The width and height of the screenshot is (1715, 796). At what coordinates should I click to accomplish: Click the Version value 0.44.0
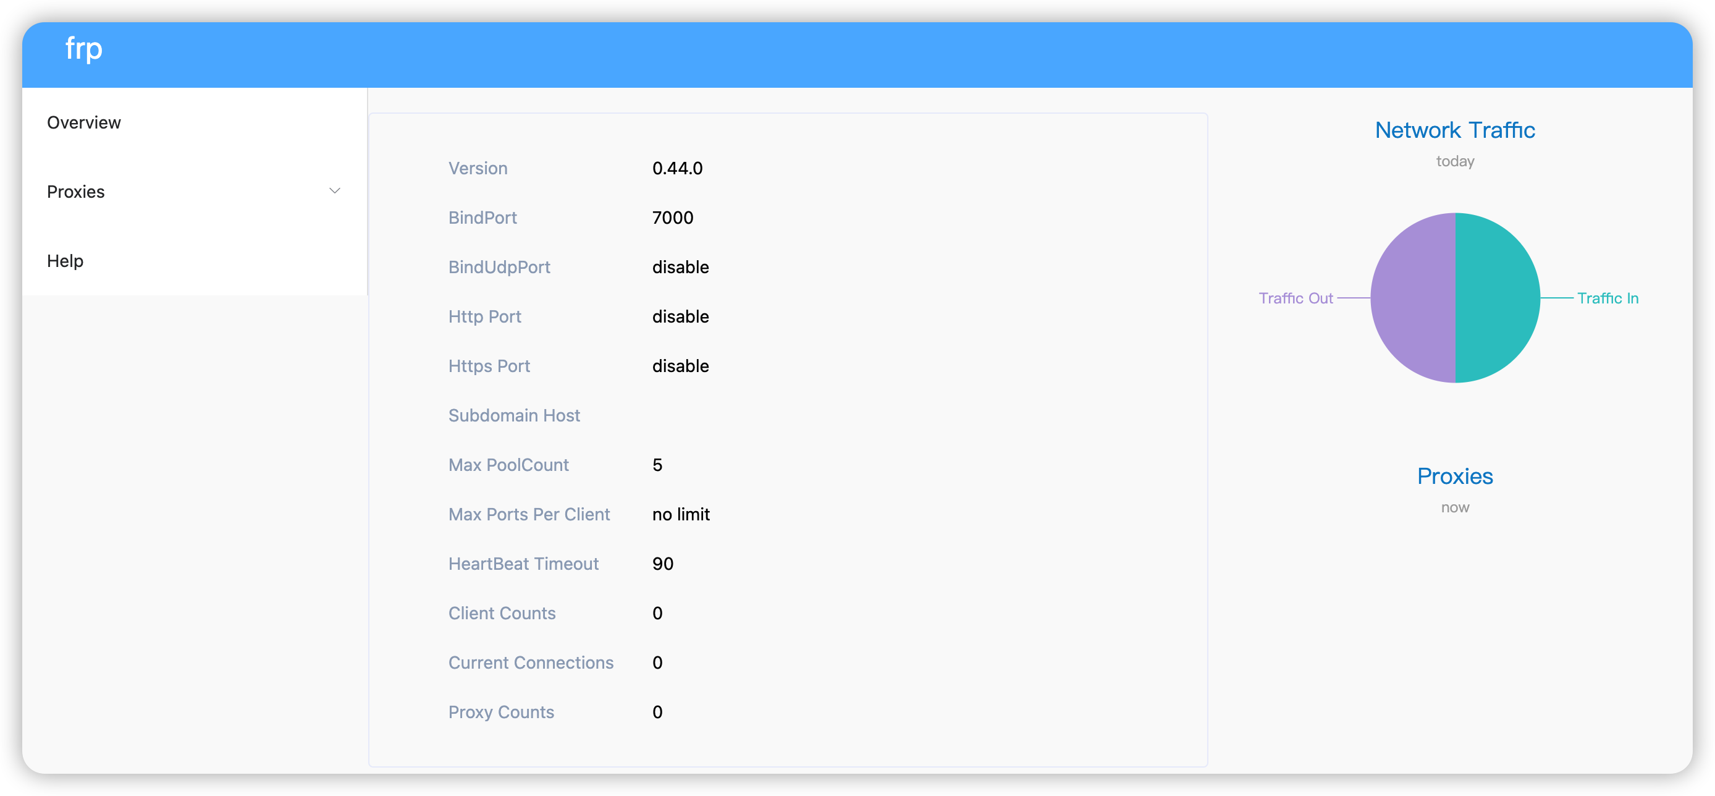coord(677,169)
